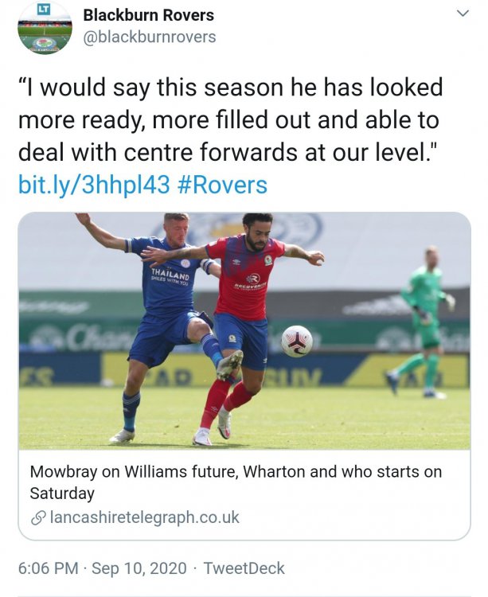Open the Blackburn Rovers display name

pos(148,15)
